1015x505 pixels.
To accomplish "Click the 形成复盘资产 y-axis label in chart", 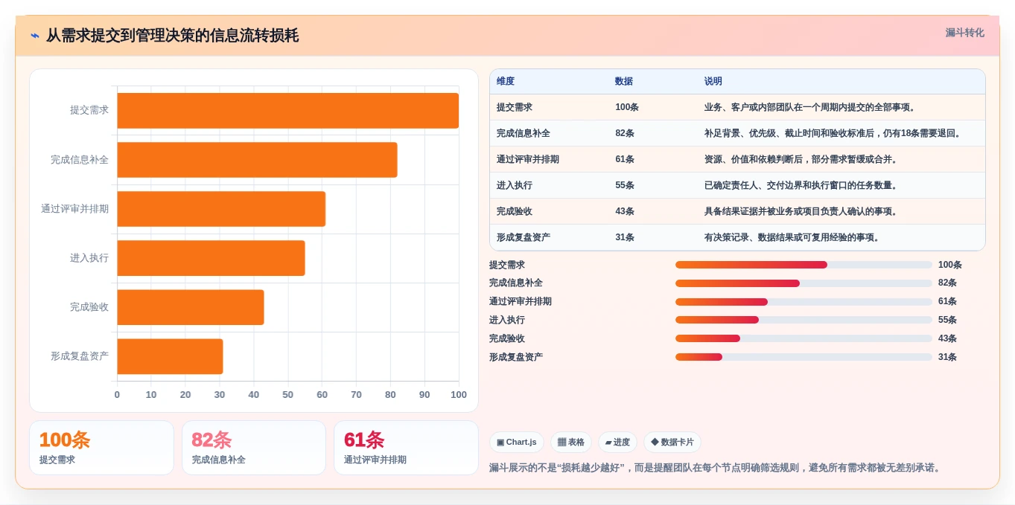I will pyautogui.click(x=80, y=356).
